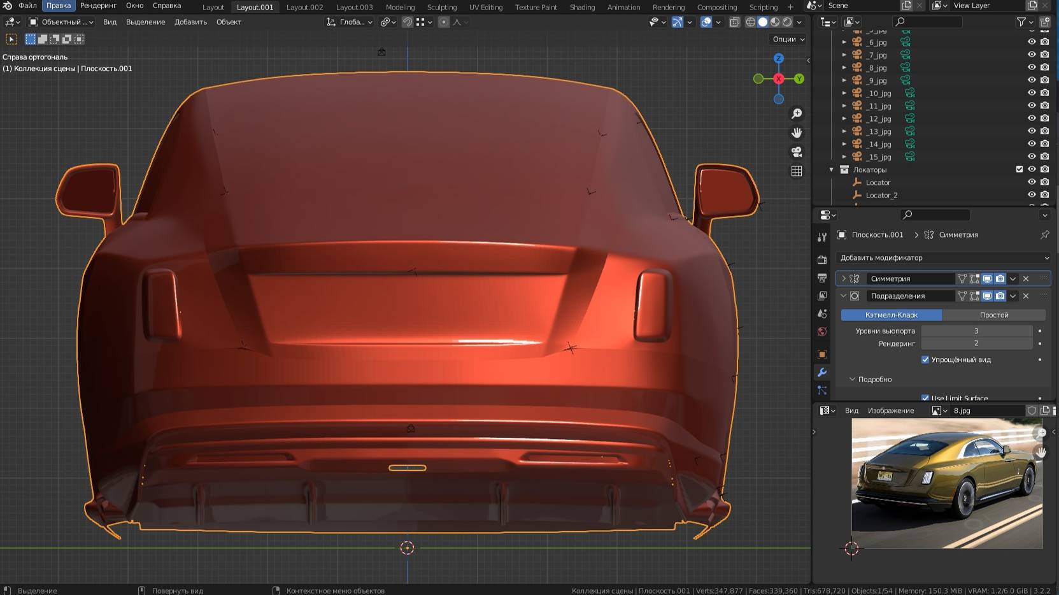Open Симметрия modifier extra options arrow
The width and height of the screenshot is (1059, 595).
pos(1013,278)
